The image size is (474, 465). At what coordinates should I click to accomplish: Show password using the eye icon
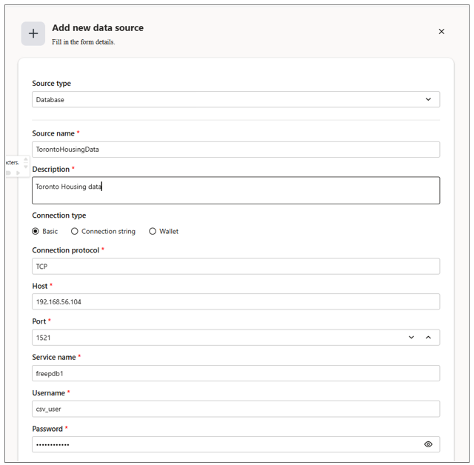[x=428, y=444]
